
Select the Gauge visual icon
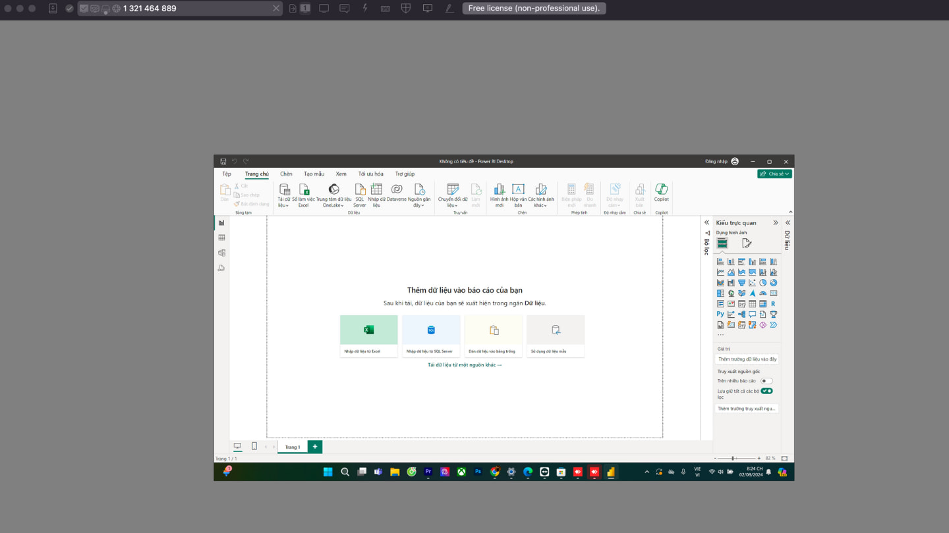point(762,293)
